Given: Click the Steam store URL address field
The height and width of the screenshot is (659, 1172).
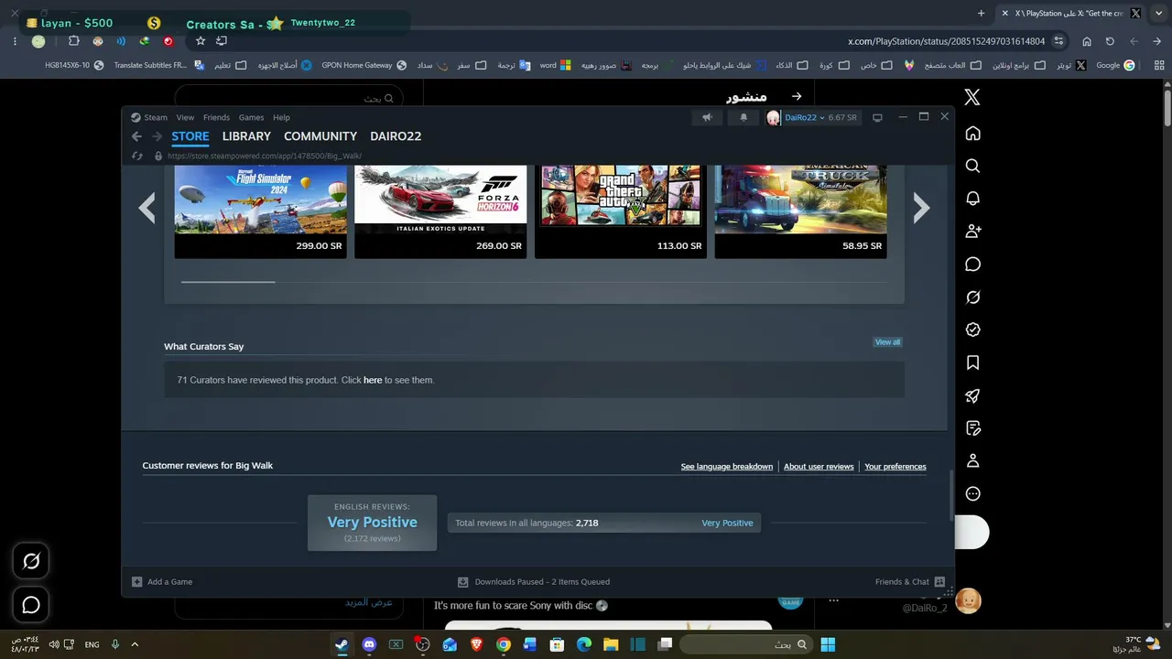Looking at the screenshot, I should (x=266, y=156).
